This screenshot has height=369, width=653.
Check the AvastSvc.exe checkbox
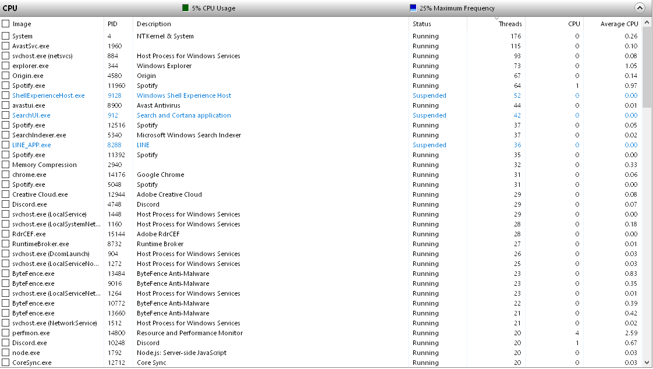(x=5, y=45)
